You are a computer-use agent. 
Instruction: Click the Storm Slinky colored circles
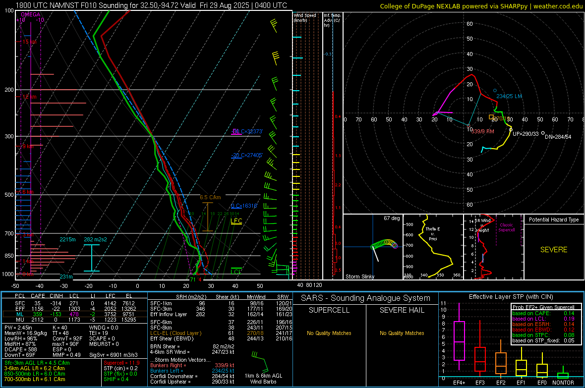click(x=384, y=244)
